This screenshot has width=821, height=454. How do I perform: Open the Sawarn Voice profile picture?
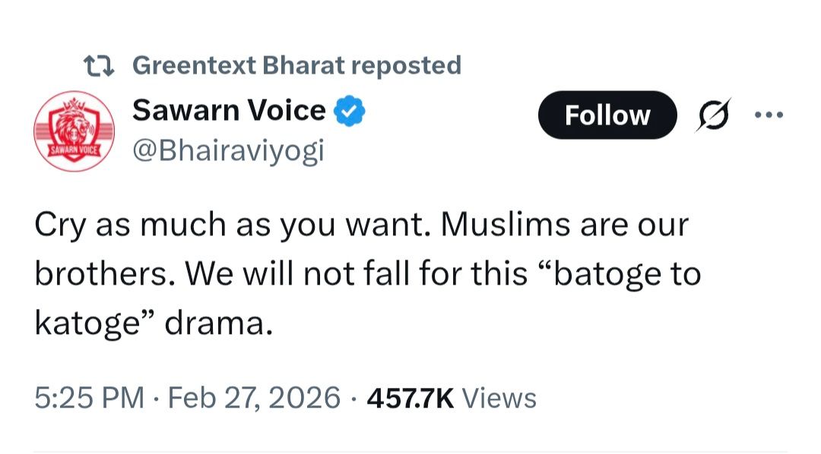point(74,128)
